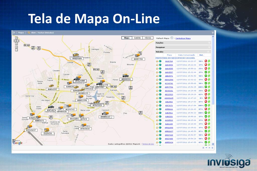Click the vehicle panel scrollbar thumb
The width and height of the screenshot is (257, 171).
213,71
